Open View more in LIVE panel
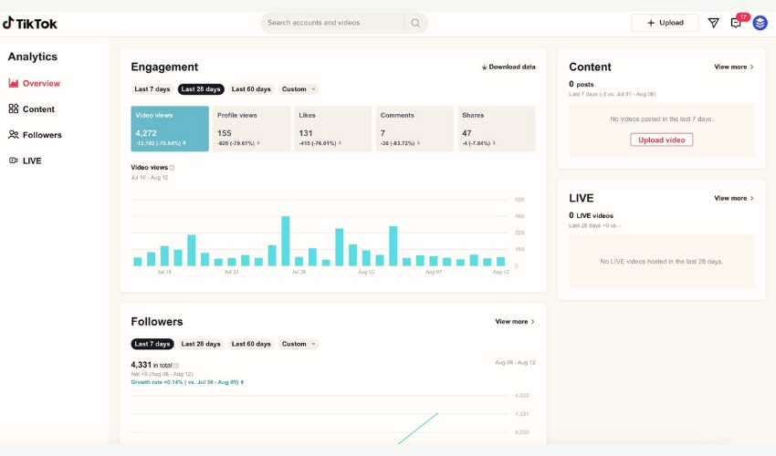 click(733, 198)
